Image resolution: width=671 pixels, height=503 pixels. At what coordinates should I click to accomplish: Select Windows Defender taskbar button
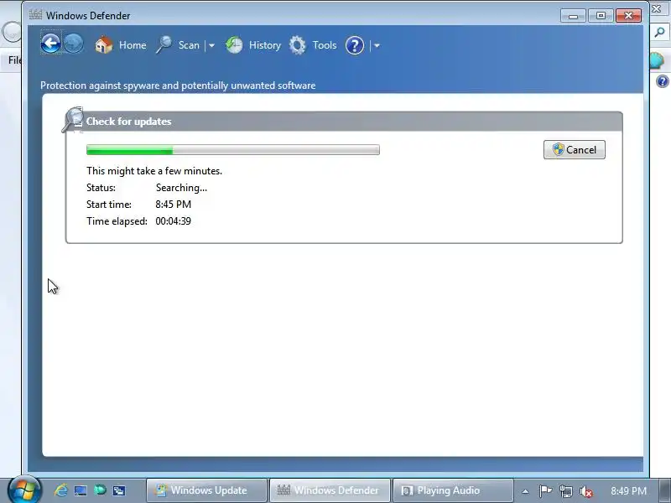(330, 490)
